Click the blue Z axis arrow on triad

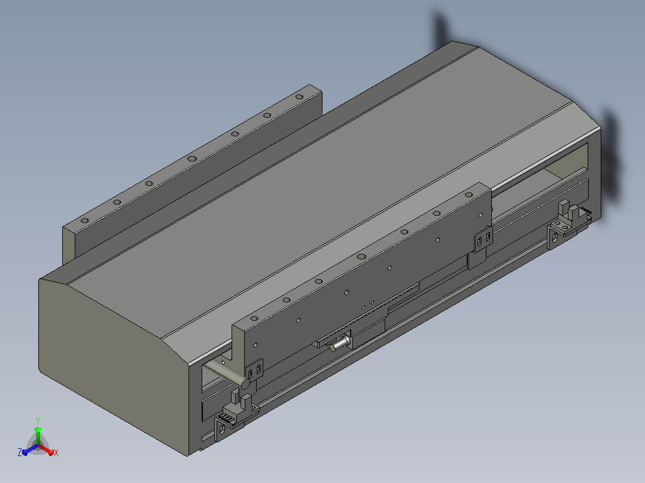click(29, 451)
